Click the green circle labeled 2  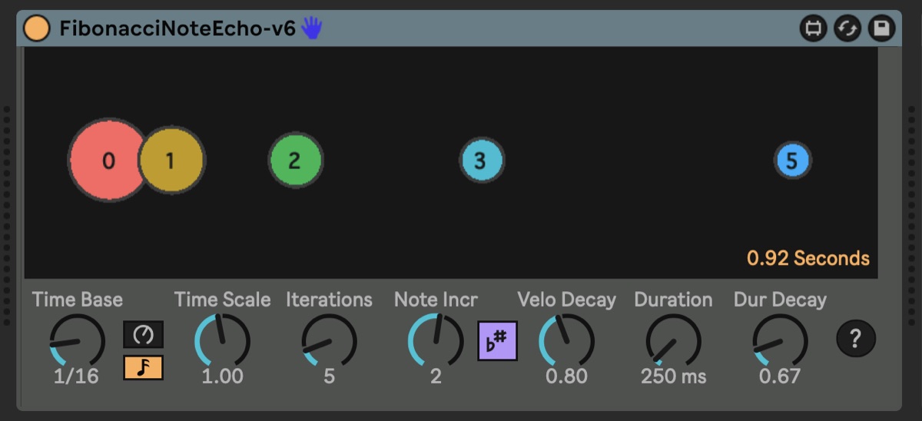click(x=295, y=161)
